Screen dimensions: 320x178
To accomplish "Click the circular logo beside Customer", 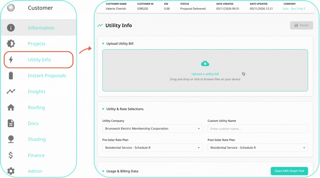I will point(11,8).
